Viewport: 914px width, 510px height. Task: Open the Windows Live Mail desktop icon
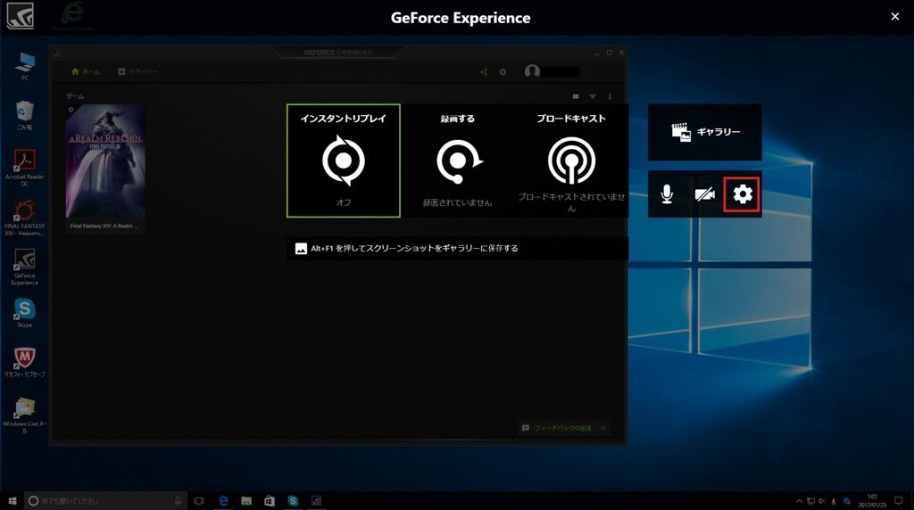click(24, 415)
